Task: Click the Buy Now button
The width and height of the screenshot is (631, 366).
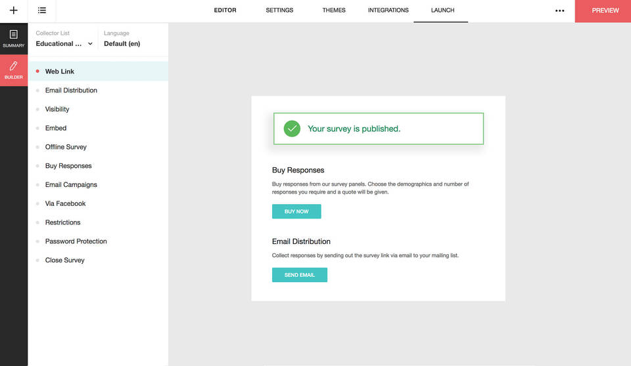Action: pos(296,212)
